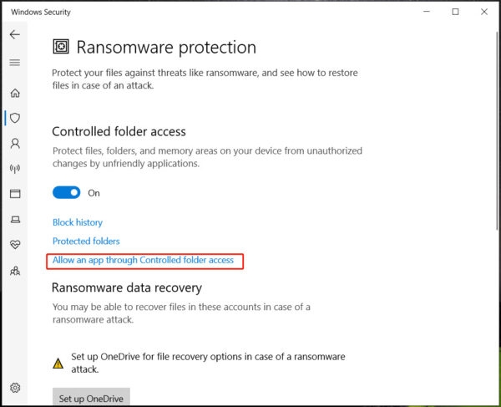The height and width of the screenshot is (407, 501).
Task: Click the Ransomware protection header icon
Action: coord(61,47)
